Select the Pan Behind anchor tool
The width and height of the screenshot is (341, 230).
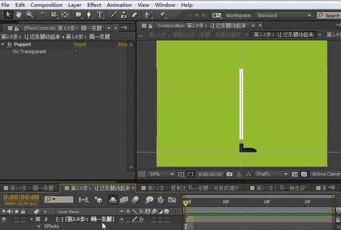pyautogui.click(x=65, y=15)
